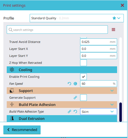
Task: Click the Generate Support label
Action: (22, 98)
